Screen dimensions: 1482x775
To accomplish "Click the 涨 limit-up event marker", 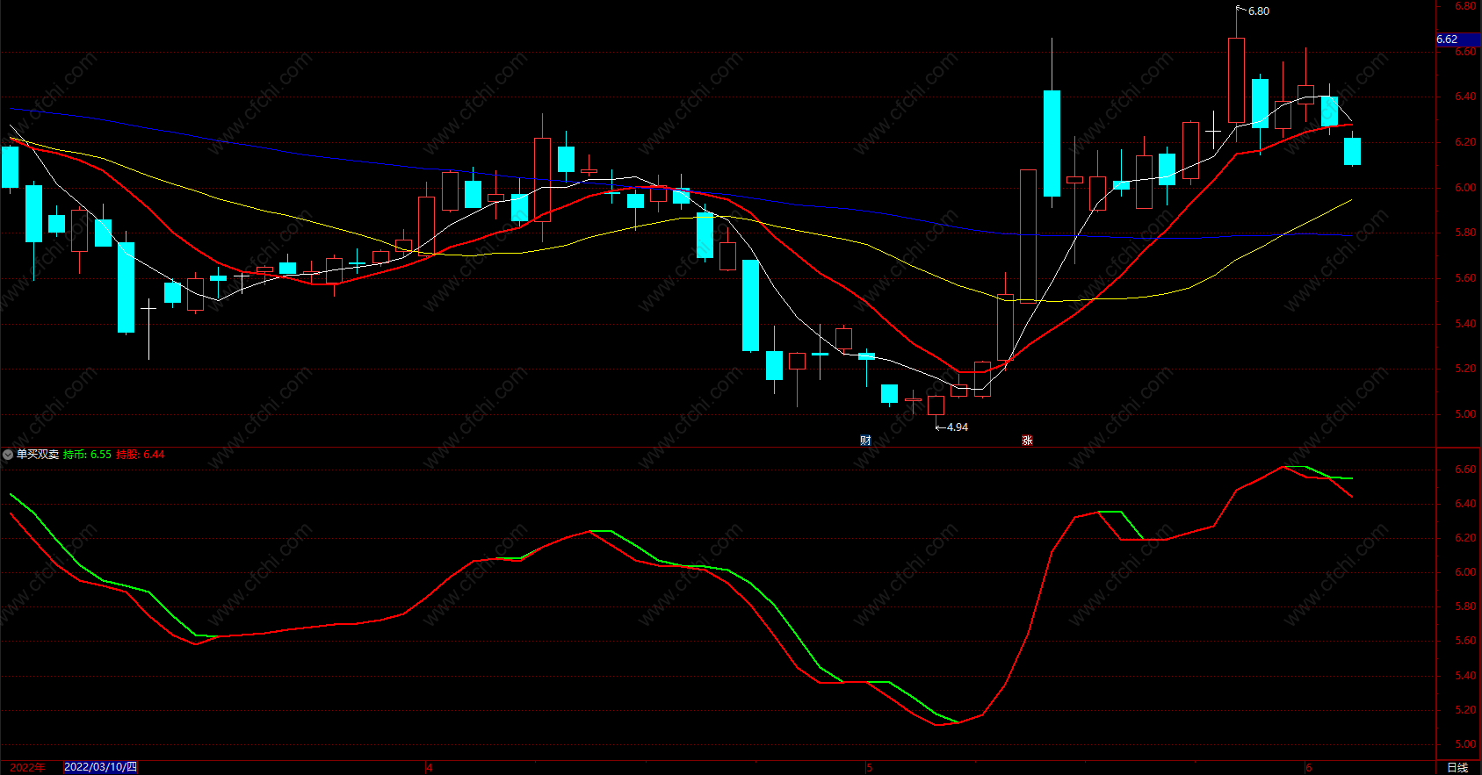I will pyautogui.click(x=1027, y=441).
